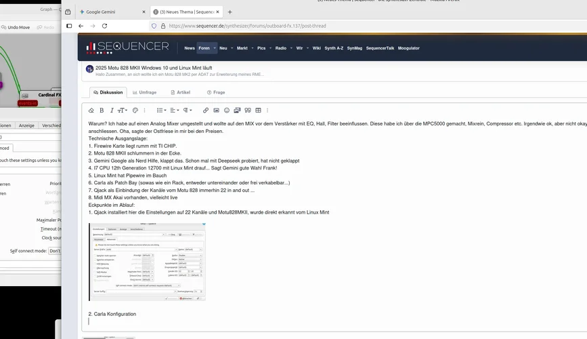Screen dimensions: 587x339
Task: Open more text options after palette icon
Action: tap(144, 111)
